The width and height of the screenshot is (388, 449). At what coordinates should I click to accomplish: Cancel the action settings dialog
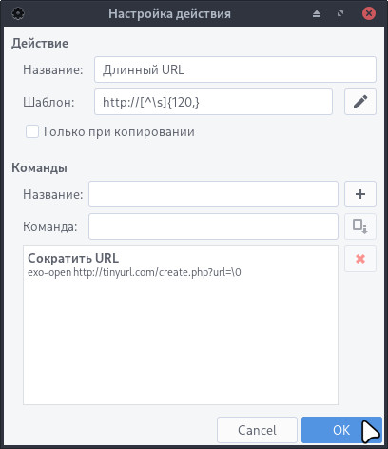[x=257, y=430]
